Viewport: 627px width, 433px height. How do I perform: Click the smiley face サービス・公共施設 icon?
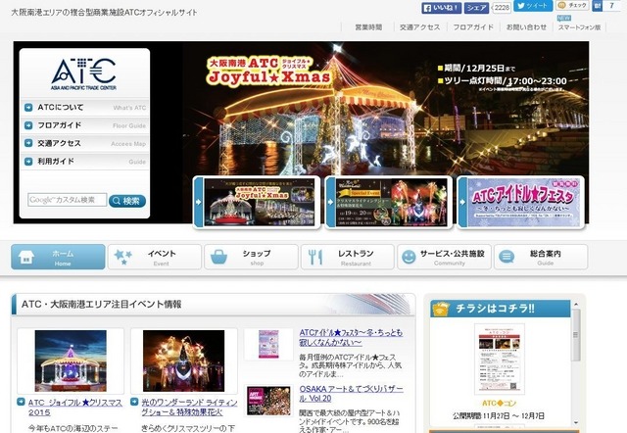409,257
